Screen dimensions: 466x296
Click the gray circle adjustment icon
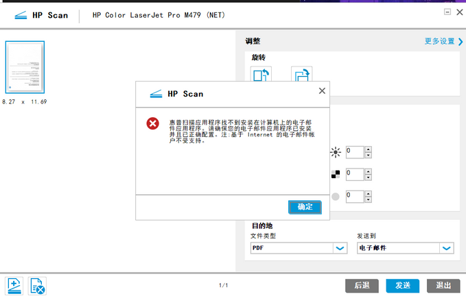pos(336,197)
